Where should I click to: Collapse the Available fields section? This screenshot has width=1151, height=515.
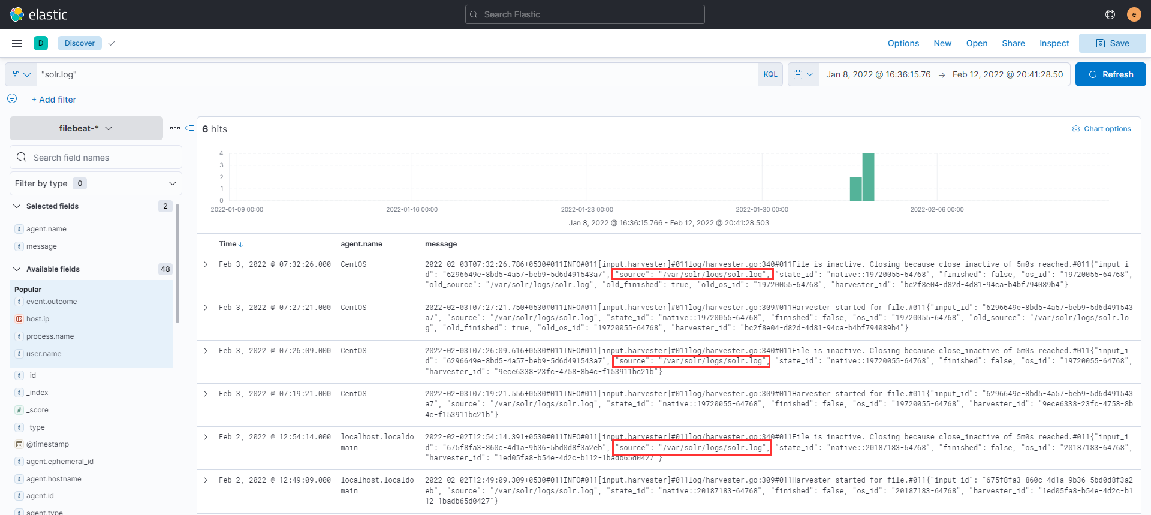coord(17,269)
